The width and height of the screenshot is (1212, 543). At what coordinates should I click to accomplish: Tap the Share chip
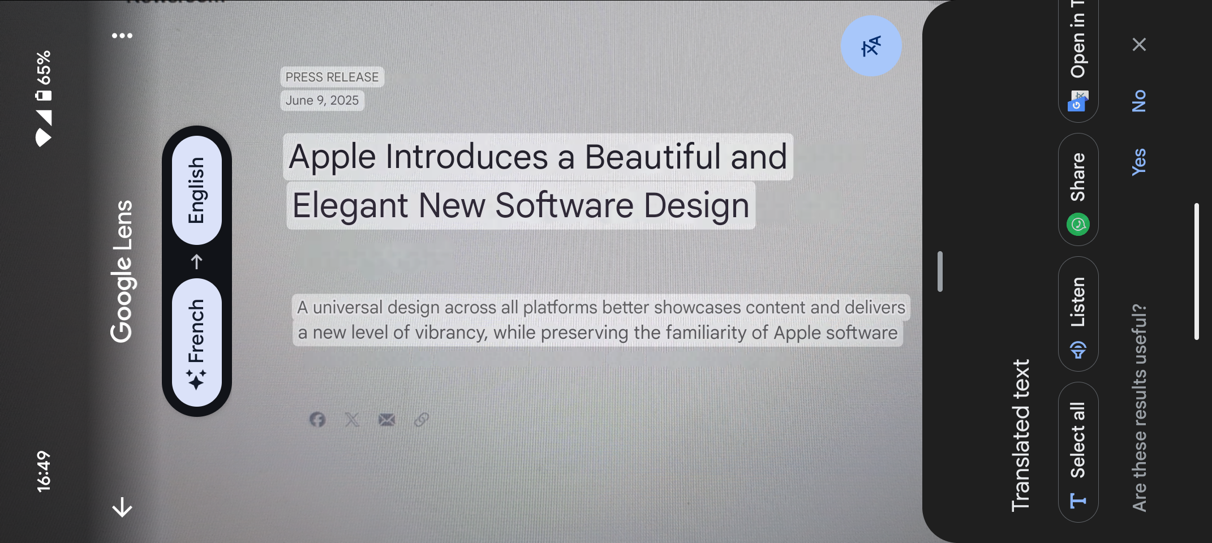(x=1078, y=189)
